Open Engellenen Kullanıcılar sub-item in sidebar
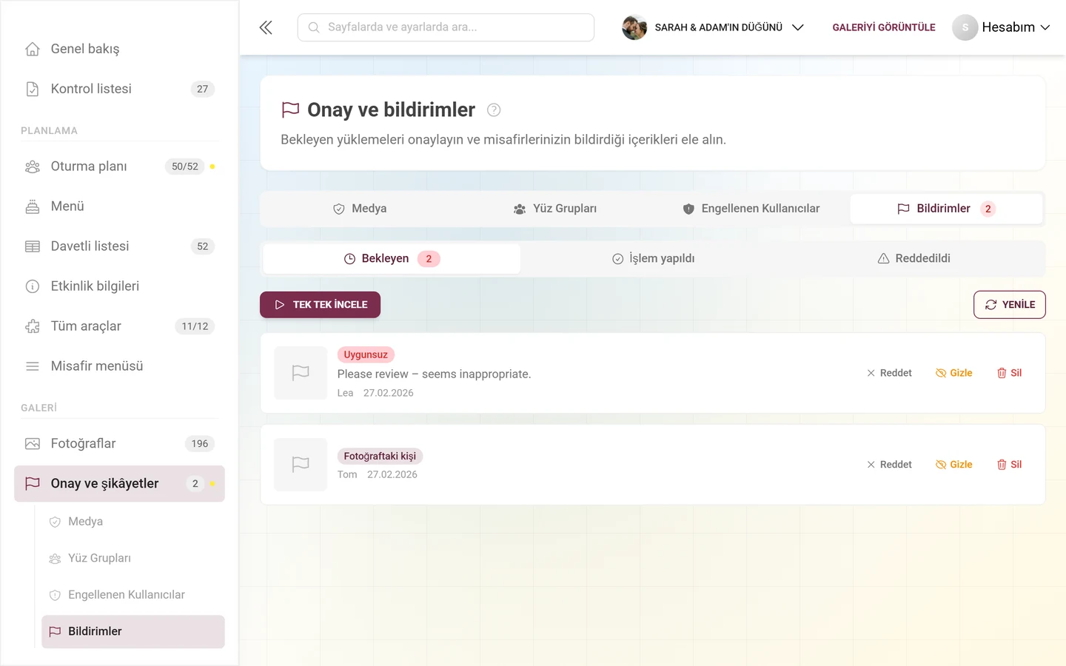The width and height of the screenshot is (1066, 666). [x=133, y=595]
